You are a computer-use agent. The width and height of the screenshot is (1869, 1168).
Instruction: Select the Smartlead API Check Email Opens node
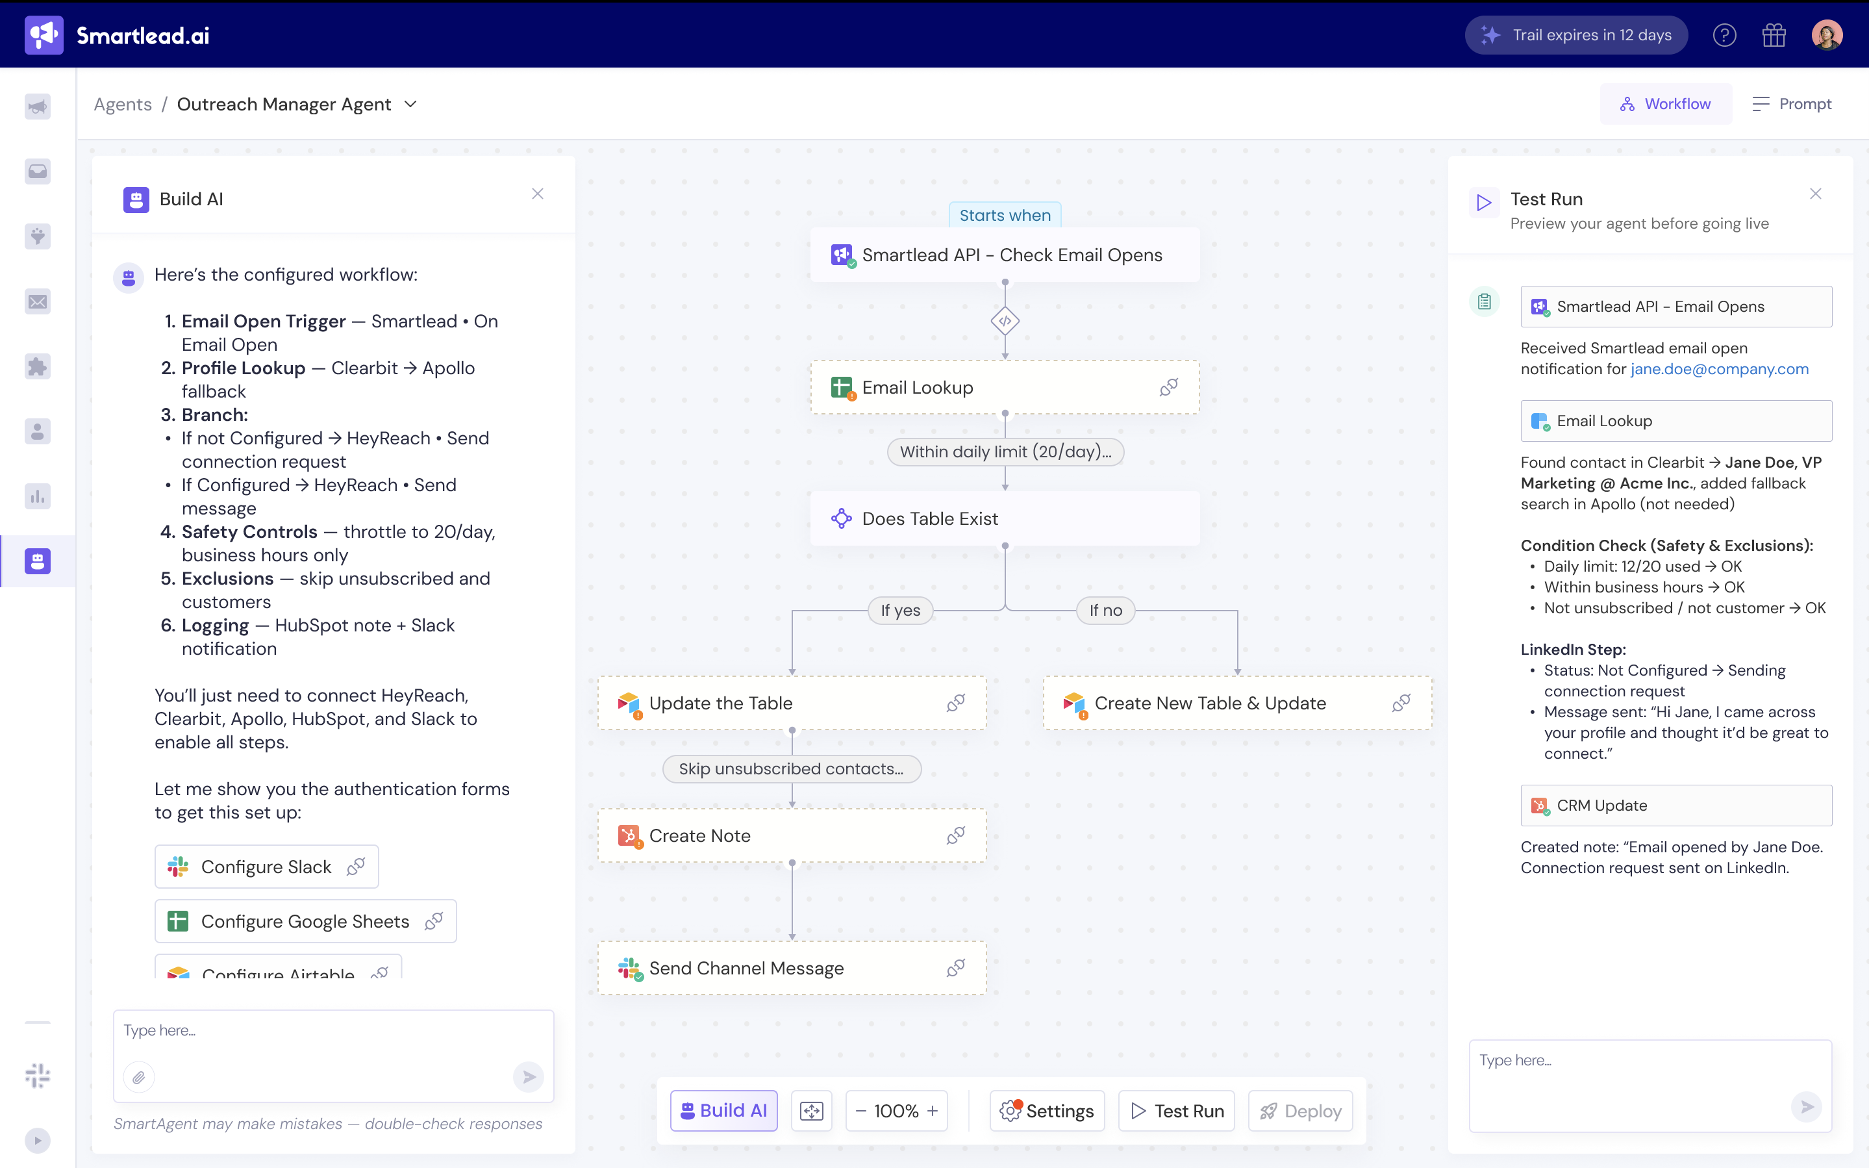click(x=1005, y=255)
